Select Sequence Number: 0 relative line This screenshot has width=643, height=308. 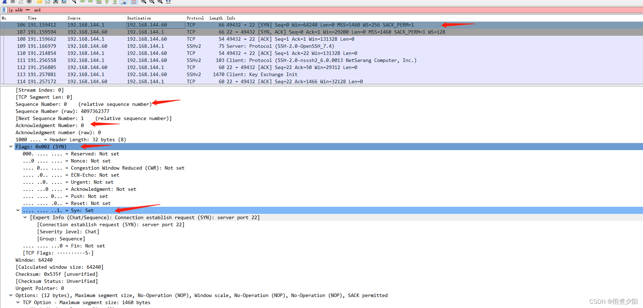coord(84,104)
